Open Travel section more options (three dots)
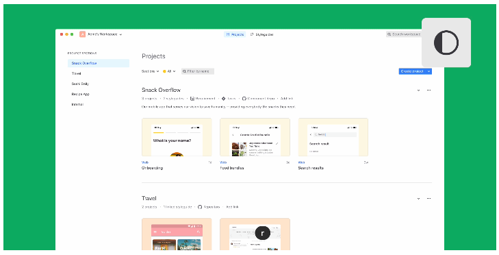This screenshot has height=255, width=499. (x=428, y=199)
